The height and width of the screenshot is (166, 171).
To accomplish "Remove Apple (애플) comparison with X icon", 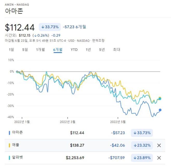I will (x=159, y=145).
